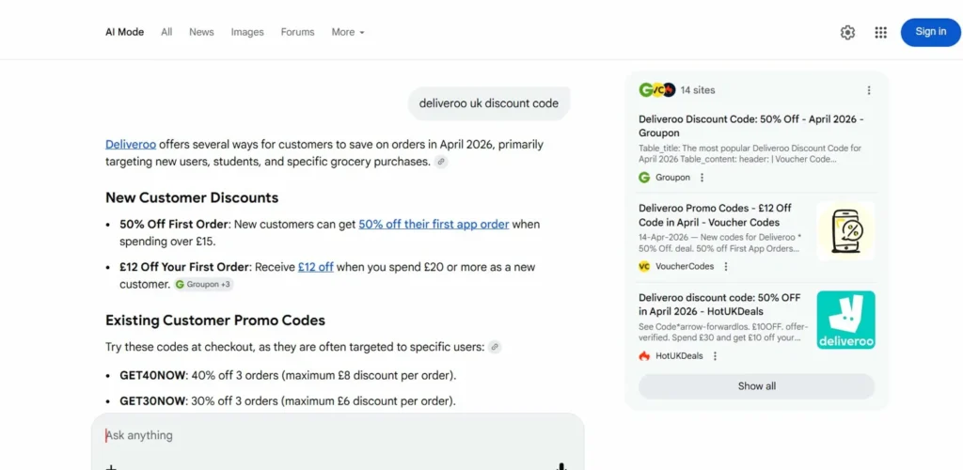The width and height of the screenshot is (963, 470).
Task: Switch to the Images tab
Action: [247, 32]
